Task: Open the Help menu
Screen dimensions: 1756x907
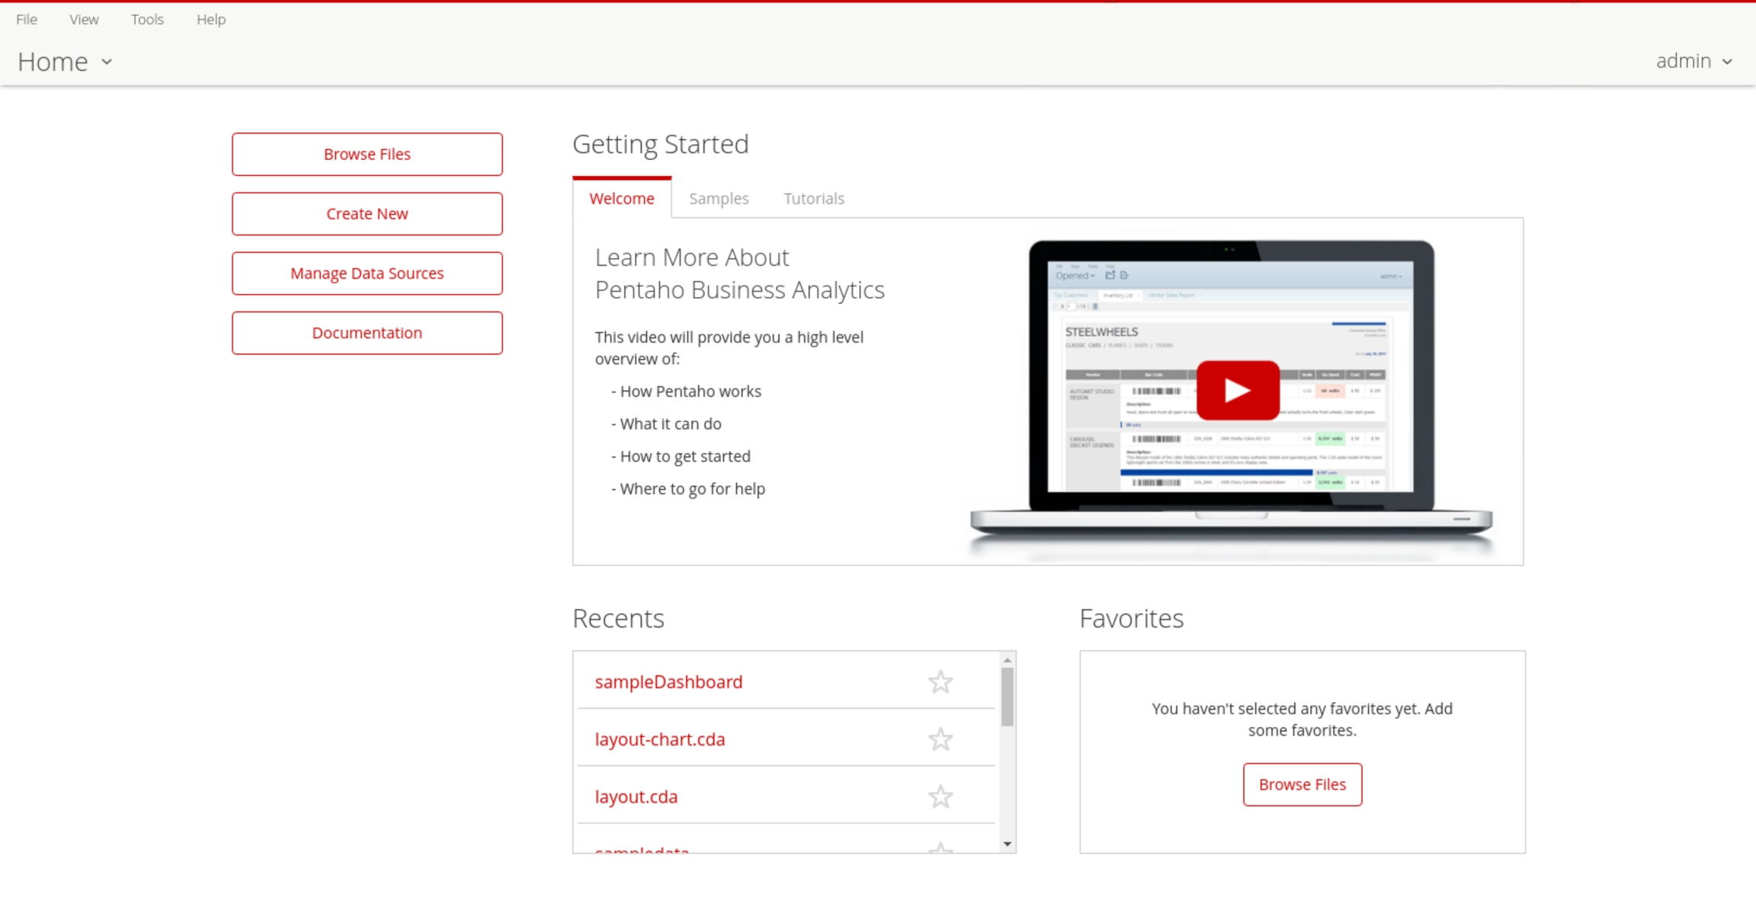Action: pos(211,20)
